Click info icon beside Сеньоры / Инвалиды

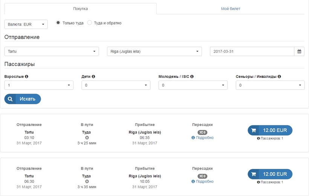click(279, 76)
